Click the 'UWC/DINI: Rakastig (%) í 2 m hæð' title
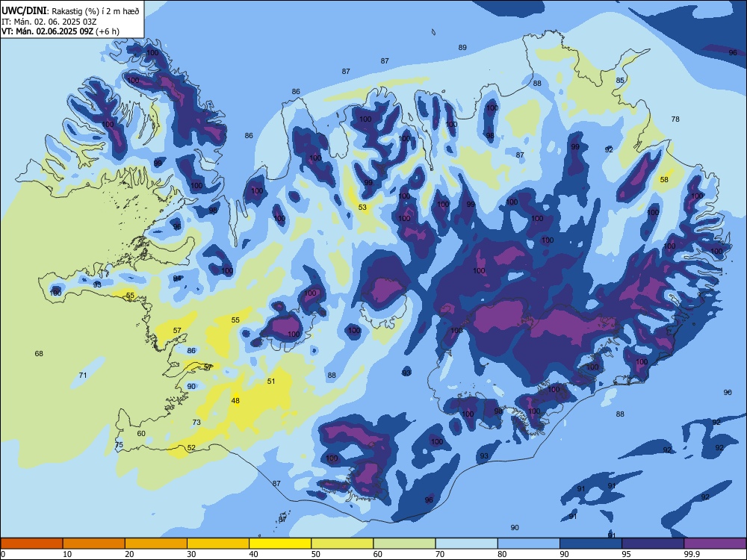The image size is (747, 560). click(x=70, y=10)
